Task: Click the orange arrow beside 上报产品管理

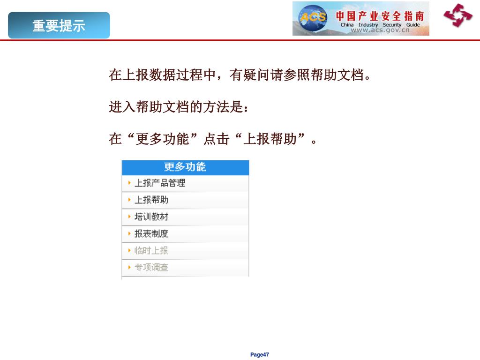Action: (129, 183)
